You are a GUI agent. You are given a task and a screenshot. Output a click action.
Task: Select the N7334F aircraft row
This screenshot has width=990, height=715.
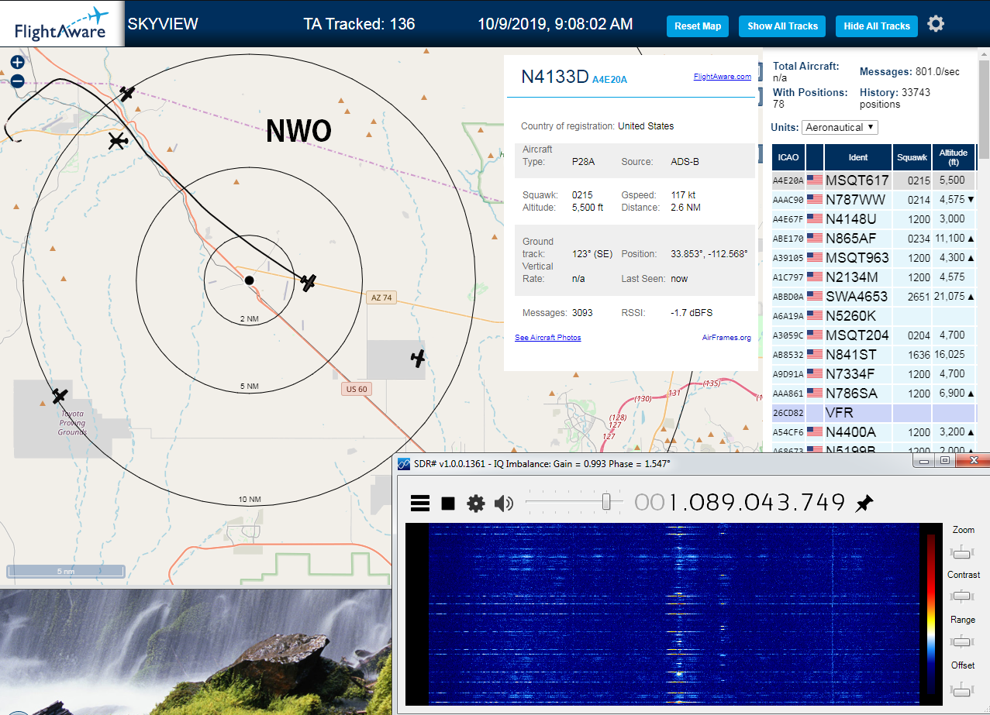[x=873, y=374]
